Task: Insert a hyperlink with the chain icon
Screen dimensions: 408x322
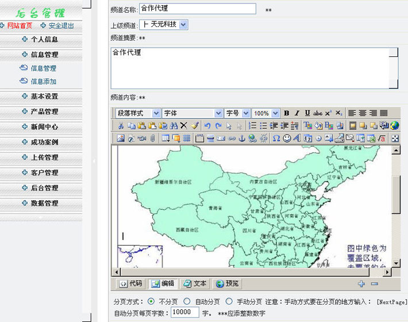Action: (x=232, y=139)
